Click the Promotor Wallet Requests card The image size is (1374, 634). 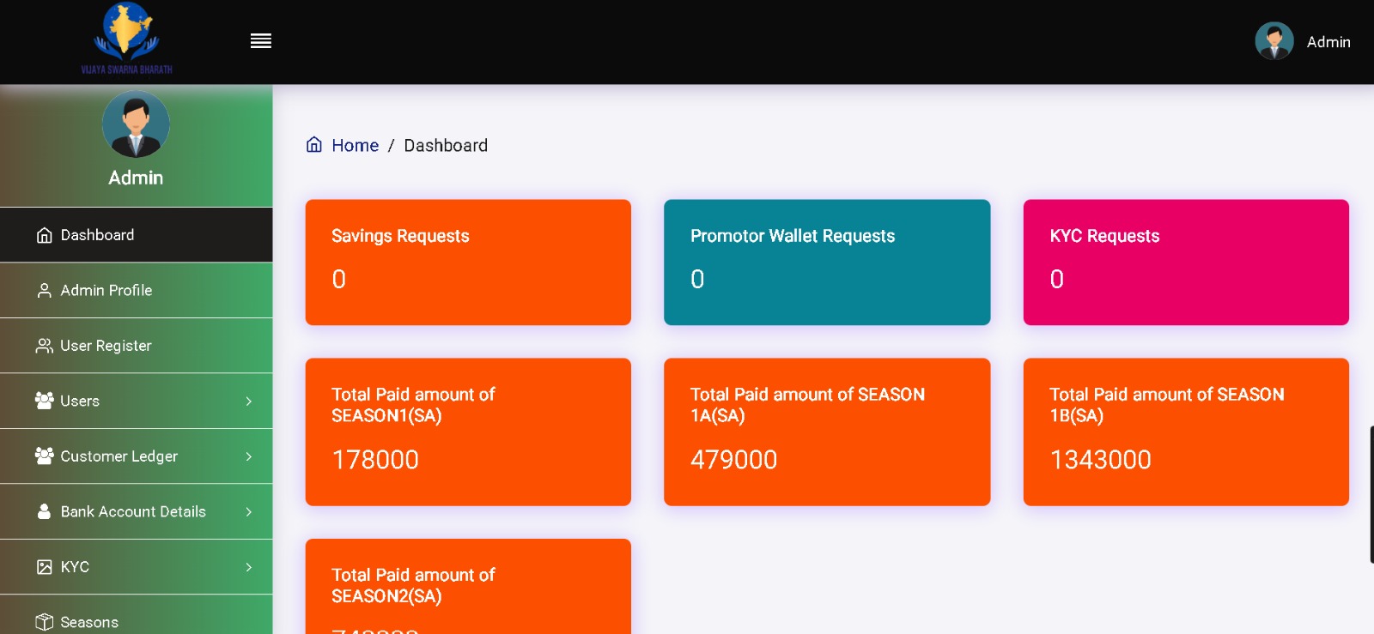827,263
